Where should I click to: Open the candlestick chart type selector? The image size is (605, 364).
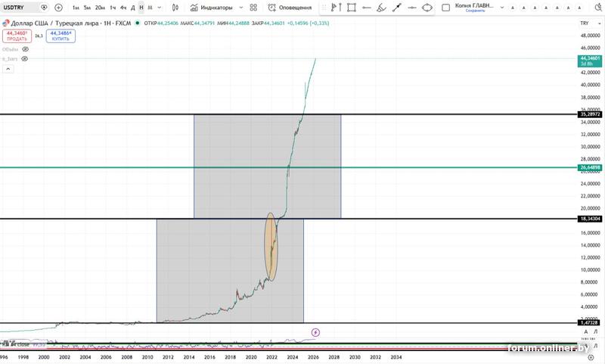(x=175, y=8)
